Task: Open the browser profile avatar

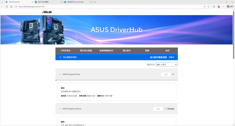Action: 219,7
